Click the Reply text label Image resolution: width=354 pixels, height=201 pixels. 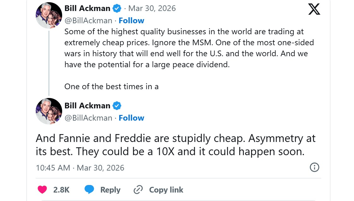(110, 190)
